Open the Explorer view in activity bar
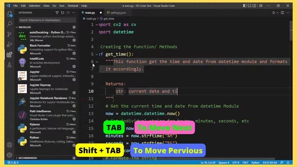The image size is (297, 167). 9,14
